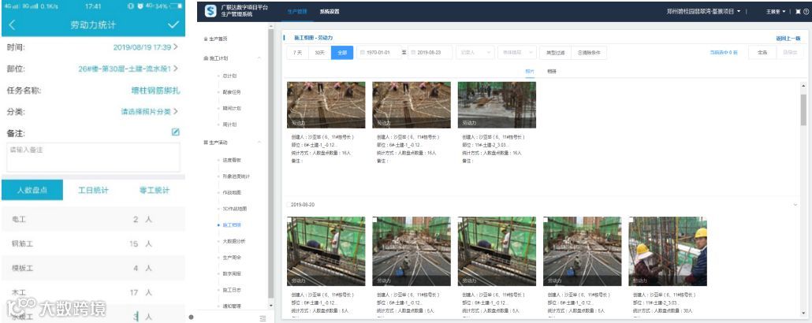The height and width of the screenshot is (323, 812).
Task: Click the 30天 range button
Action: tap(320, 53)
